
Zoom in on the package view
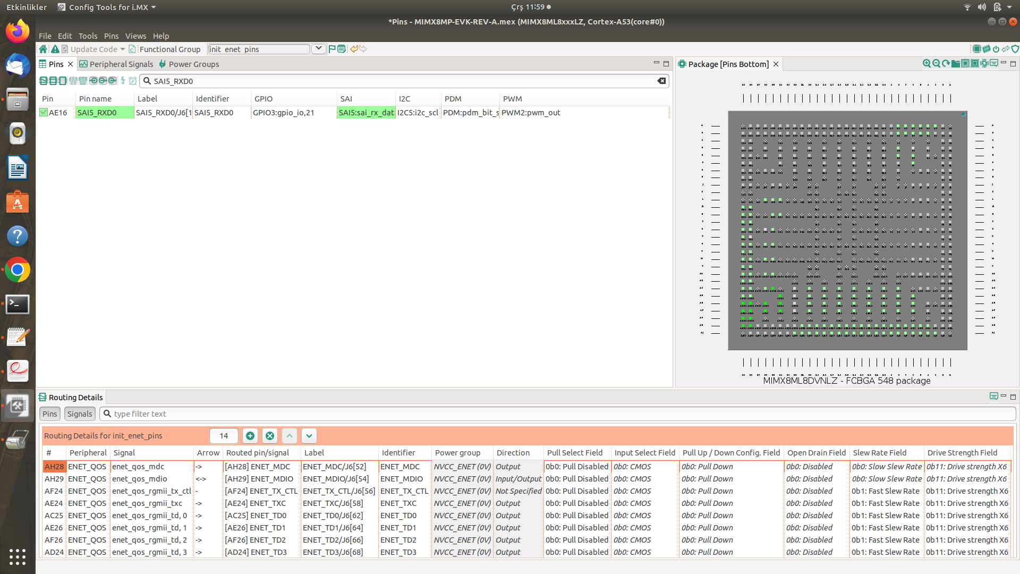pyautogui.click(x=926, y=63)
